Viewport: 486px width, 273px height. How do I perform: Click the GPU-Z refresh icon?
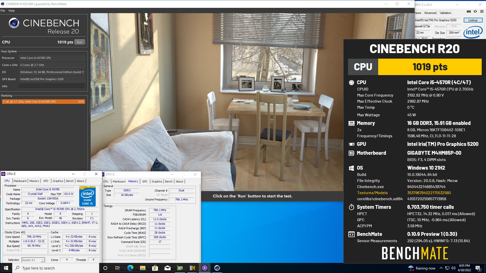[x=475, y=11]
